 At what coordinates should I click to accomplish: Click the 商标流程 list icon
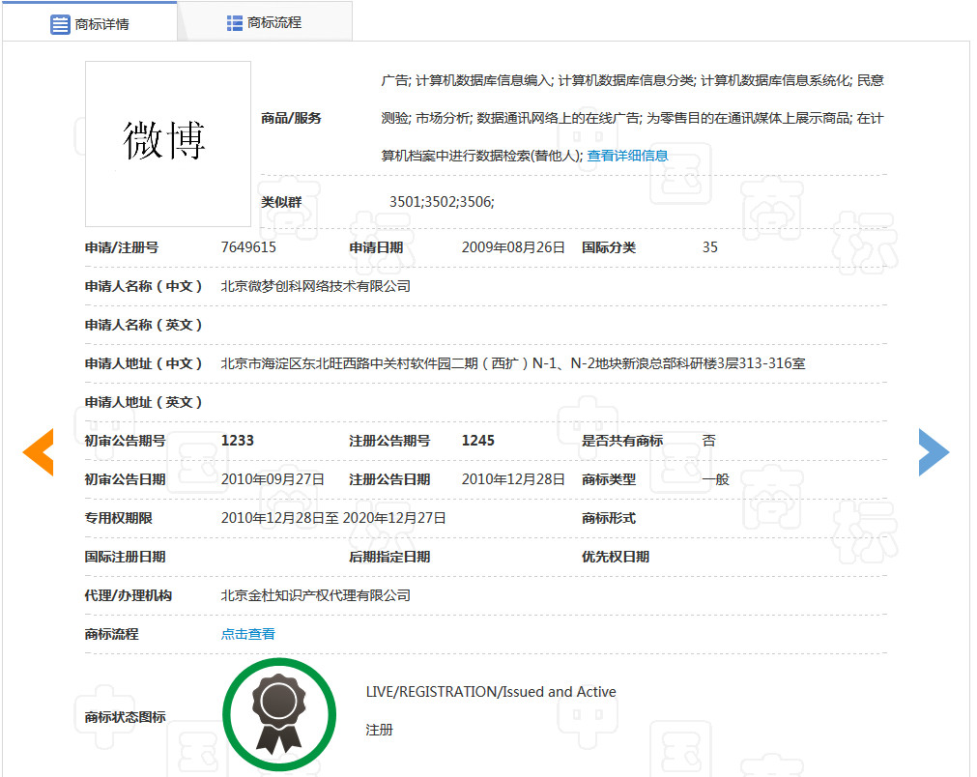[234, 23]
